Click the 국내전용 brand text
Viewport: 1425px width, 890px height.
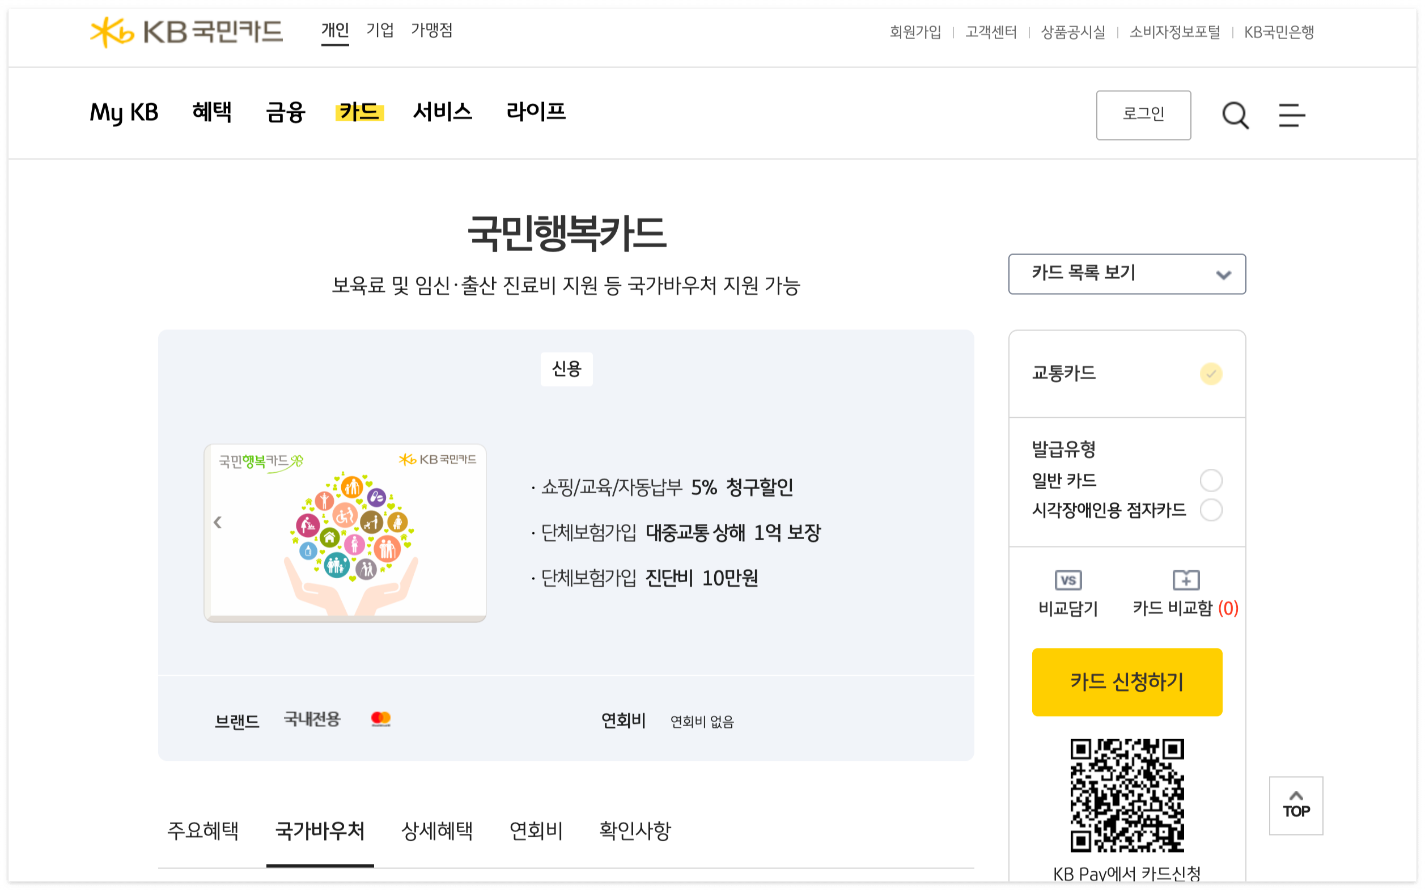(x=312, y=719)
